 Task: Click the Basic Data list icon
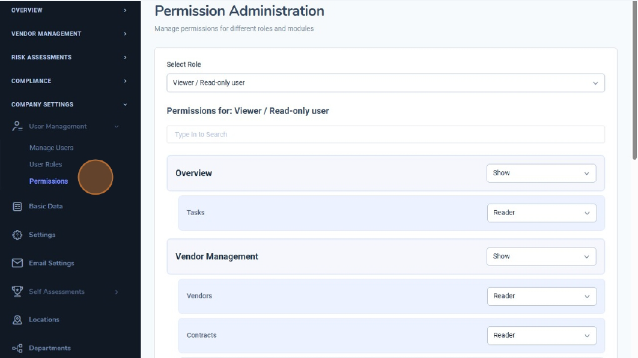click(x=17, y=206)
